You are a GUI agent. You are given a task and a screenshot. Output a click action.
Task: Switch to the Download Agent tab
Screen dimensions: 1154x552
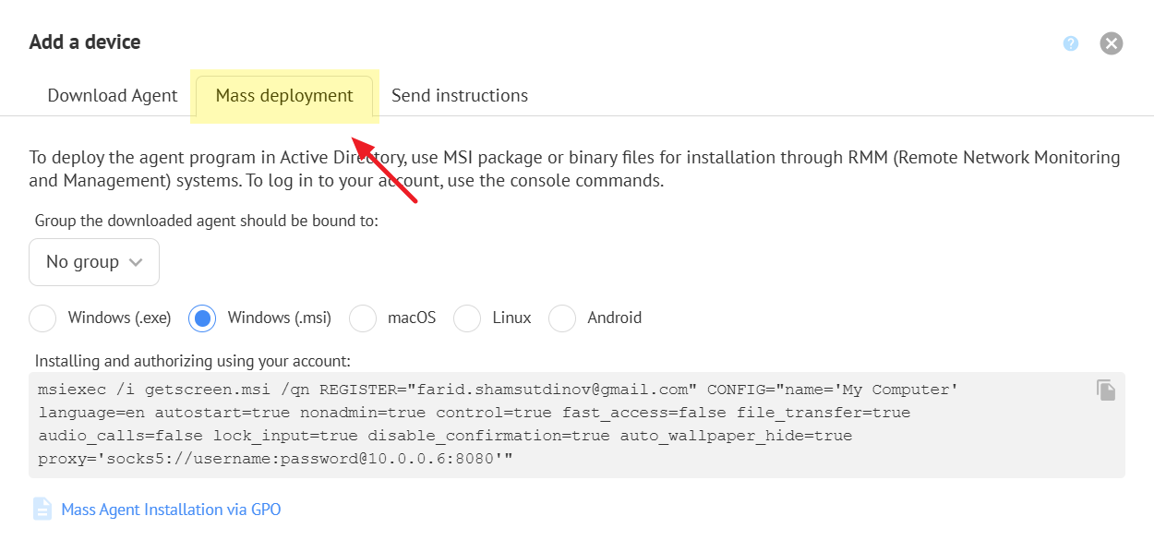click(113, 96)
